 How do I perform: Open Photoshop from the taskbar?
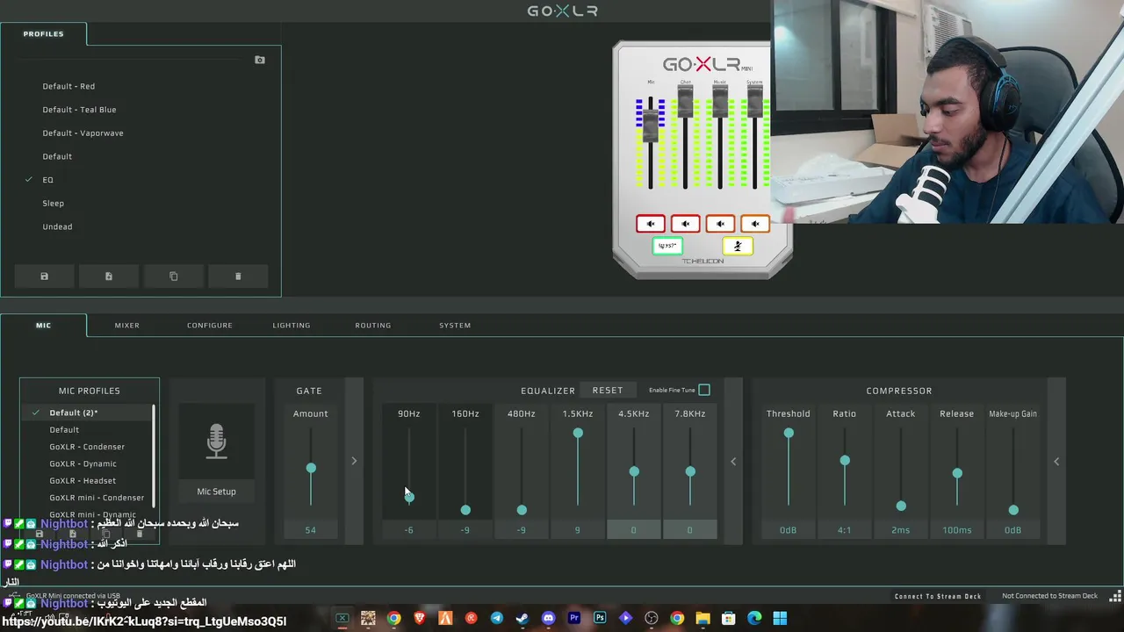pyautogui.click(x=600, y=618)
